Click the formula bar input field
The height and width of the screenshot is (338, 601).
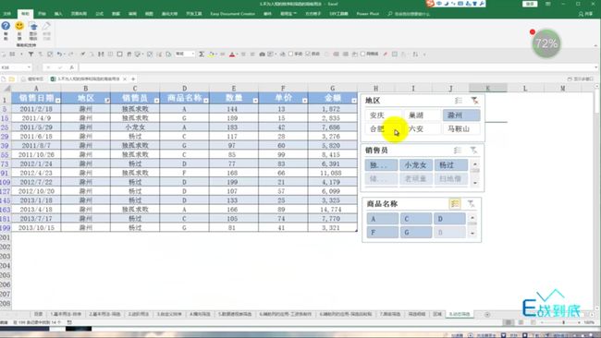point(337,67)
